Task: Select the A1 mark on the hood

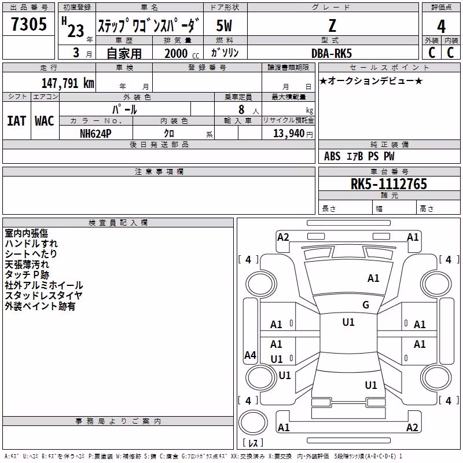Action: pyautogui.click(x=373, y=278)
